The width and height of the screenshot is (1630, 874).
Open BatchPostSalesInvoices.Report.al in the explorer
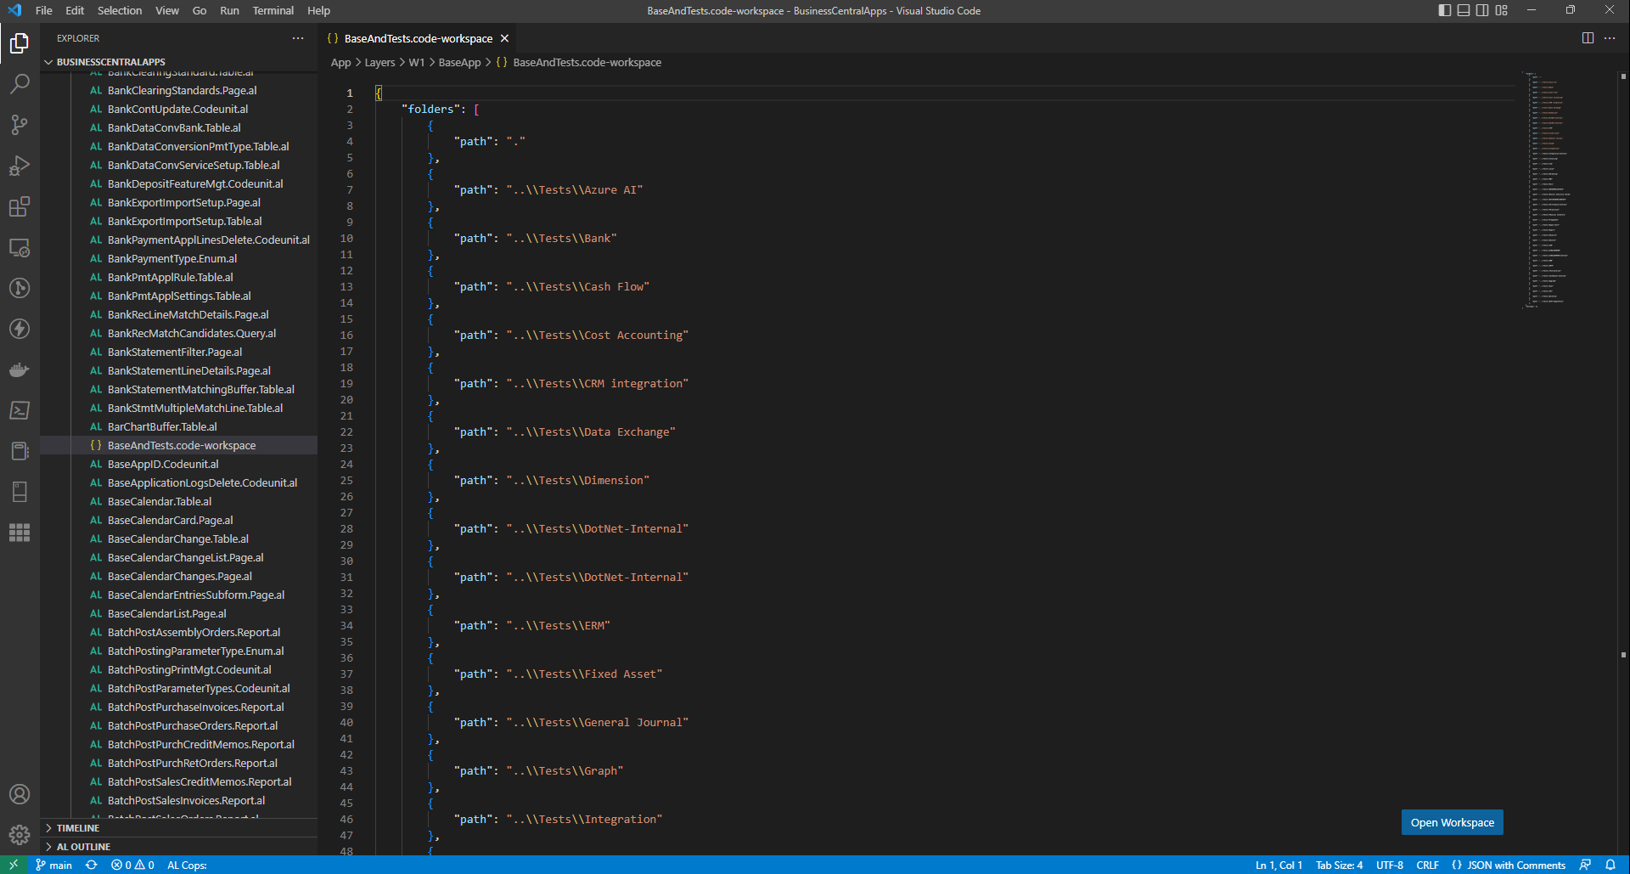tap(186, 800)
